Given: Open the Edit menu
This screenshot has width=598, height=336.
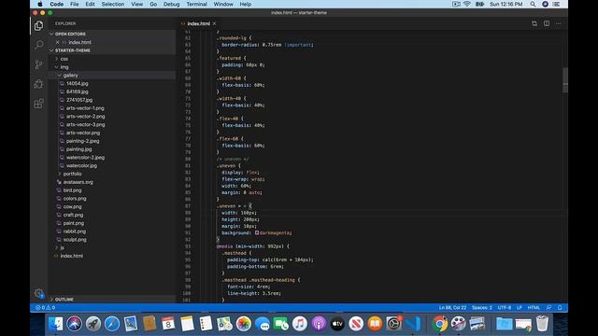Looking at the screenshot, I should click(x=90, y=4).
